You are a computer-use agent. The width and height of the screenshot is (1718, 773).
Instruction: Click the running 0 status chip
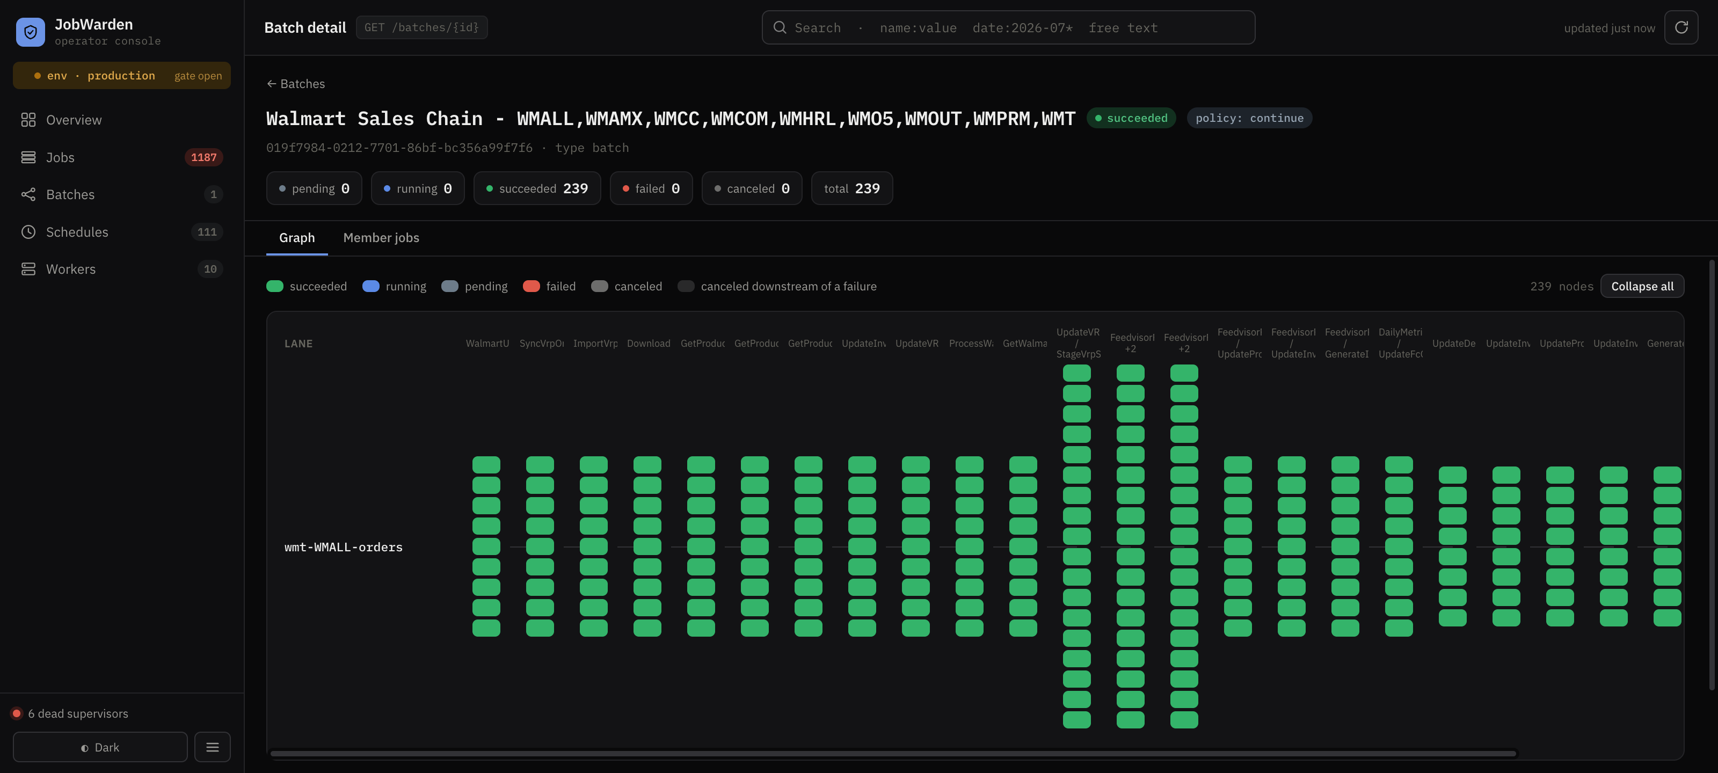(x=418, y=188)
